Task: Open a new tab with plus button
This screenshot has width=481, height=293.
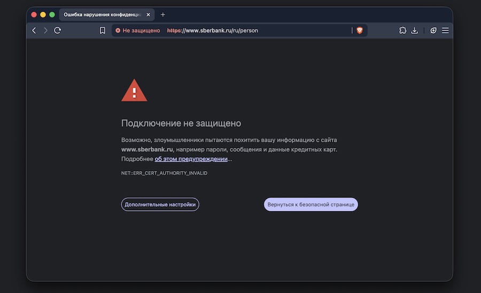Action: point(163,14)
